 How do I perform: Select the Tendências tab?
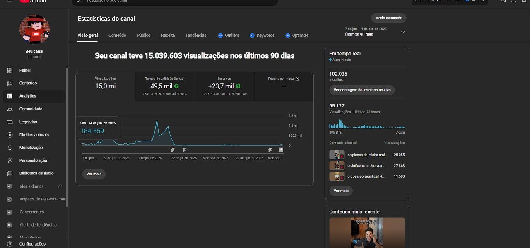(196, 36)
